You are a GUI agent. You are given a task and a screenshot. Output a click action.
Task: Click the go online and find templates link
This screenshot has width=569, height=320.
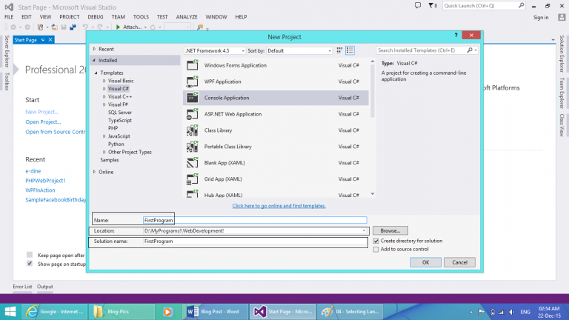point(279,206)
